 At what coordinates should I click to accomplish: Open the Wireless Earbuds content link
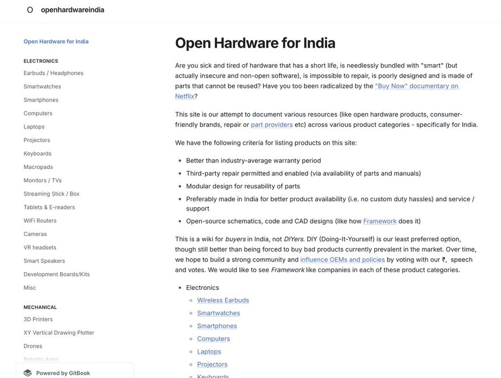pyautogui.click(x=223, y=300)
